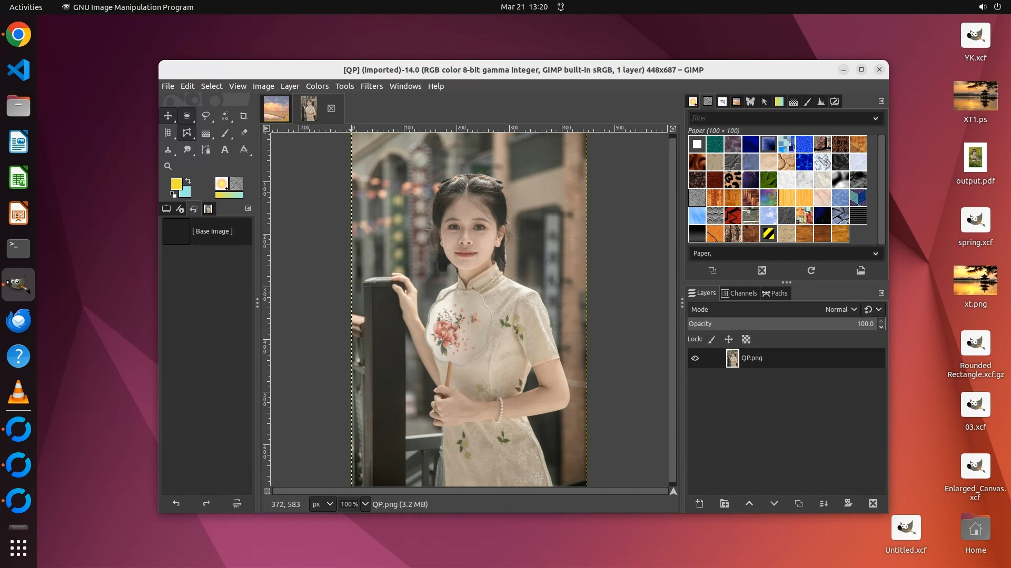Image resolution: width=1011 pixels, height=568 pixels.
Task: Open the Filters menu
Action: pos(371,86)
